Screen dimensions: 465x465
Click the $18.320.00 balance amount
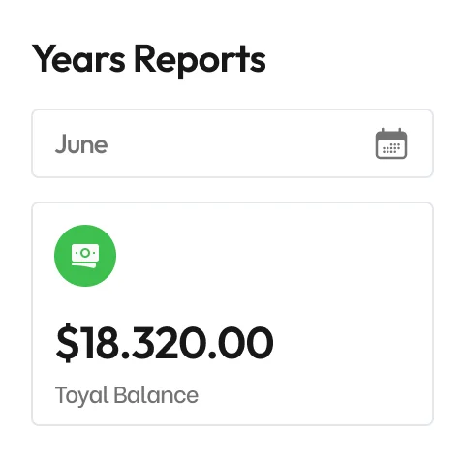(165, 342)
